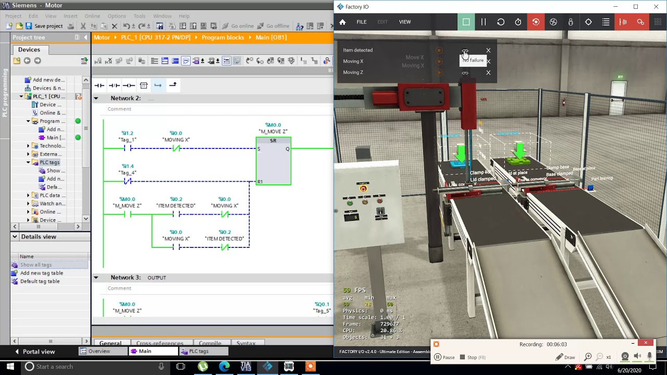Collapse Network 2 section
Viewport: 667px width, 375px height.
coord(96,98)
